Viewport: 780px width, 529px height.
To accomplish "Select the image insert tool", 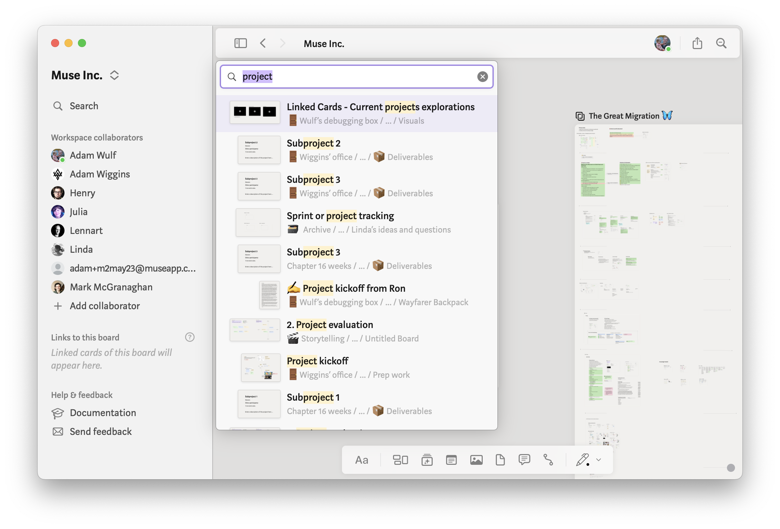I will (x=476, y=460).
